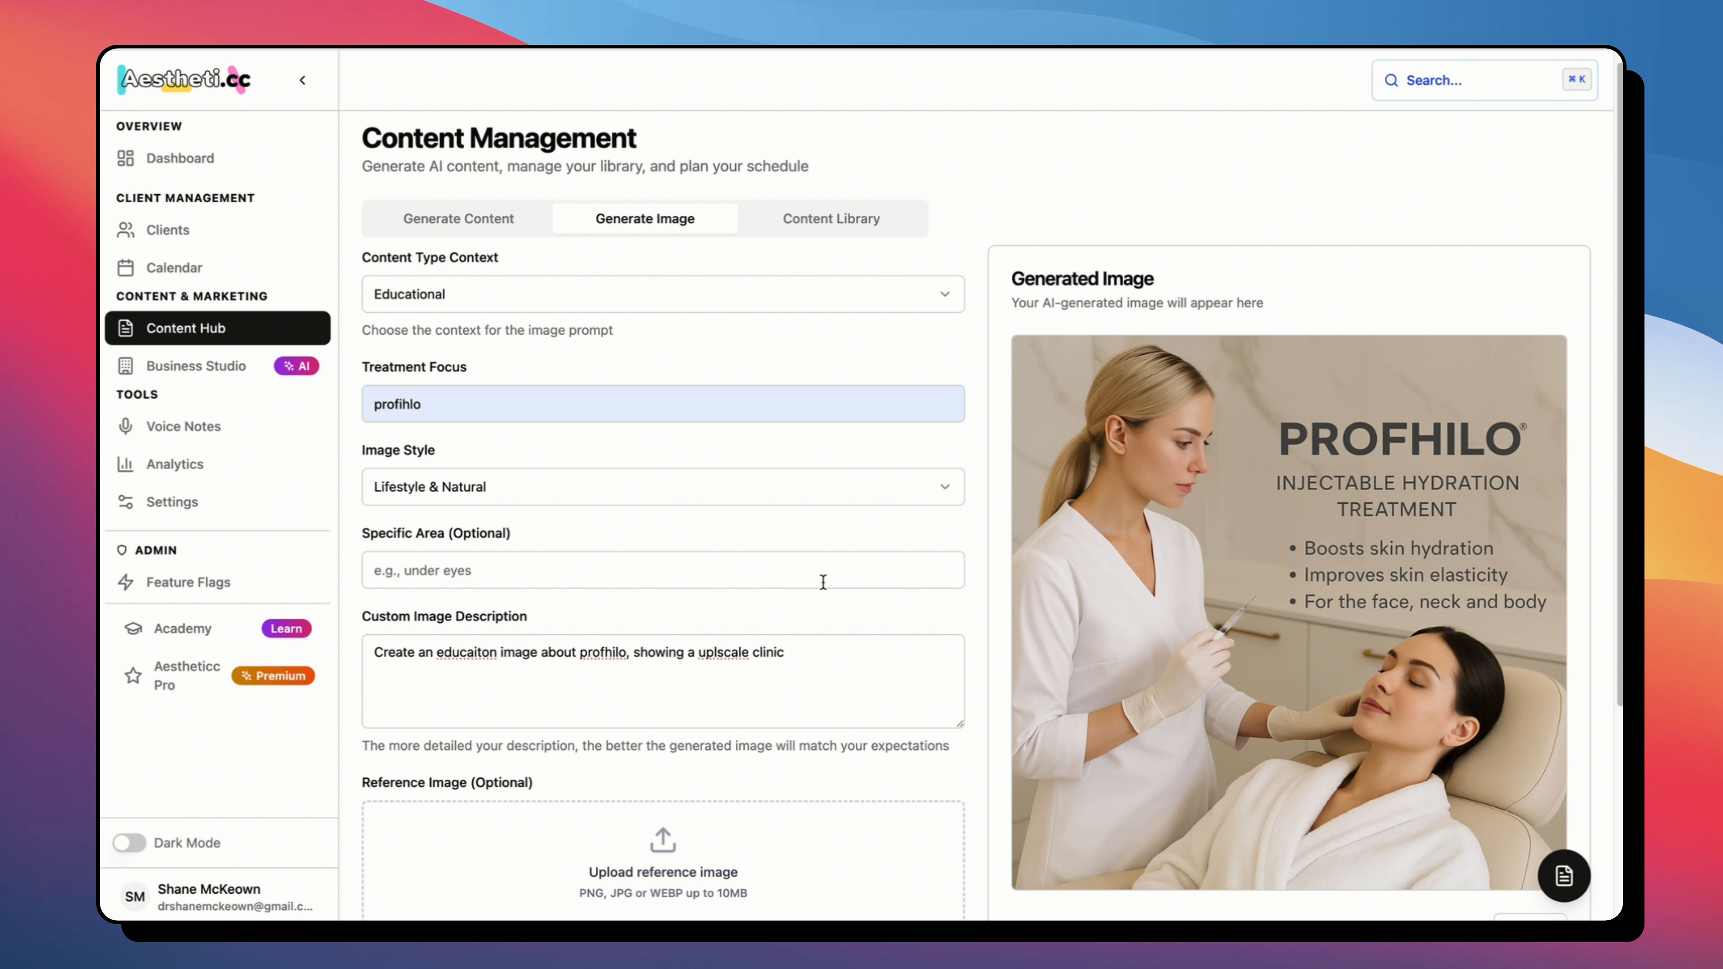Click the Dashboard grid icon

pos(125,158)
